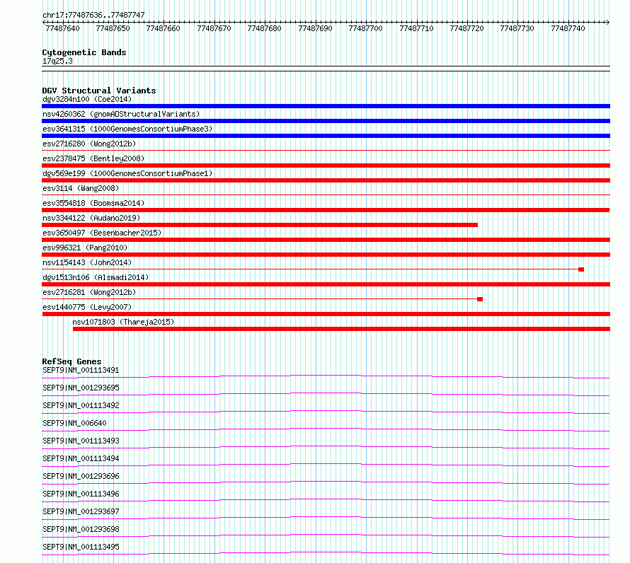Screen dimensions: 630x563
Task: Click the Cytogenetic Bands track heading
Action: (84, 52)
